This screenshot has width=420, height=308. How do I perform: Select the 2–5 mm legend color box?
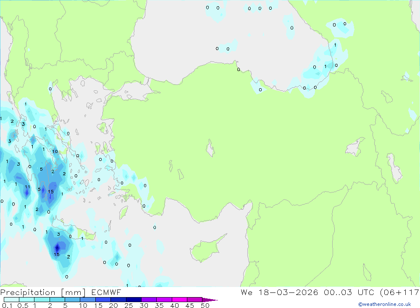tap(57, 300)
